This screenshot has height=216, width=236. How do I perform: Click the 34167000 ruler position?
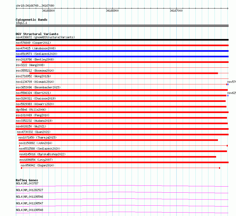coord(176,11)
